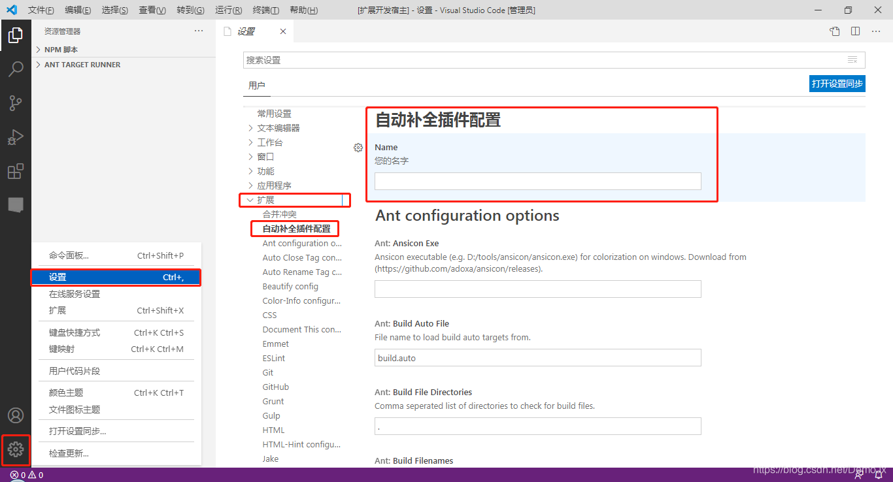Select 文件图标主题 menu entry
This screenshot has width=893, height=482.
tap(116, 410)
